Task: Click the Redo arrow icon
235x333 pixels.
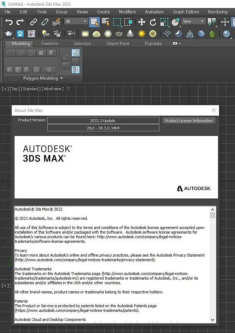Action: pyautogui.click(x=20, y=22)
